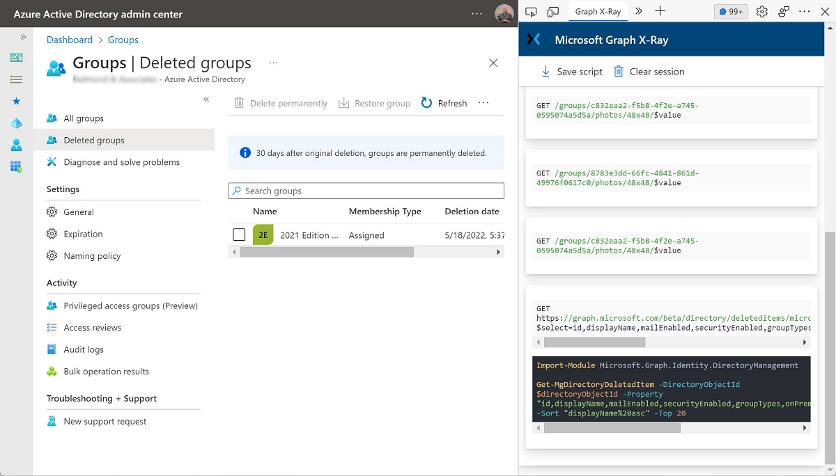Open the Favorites star icon
Screen dimensions: 836x476
[16, 102]
